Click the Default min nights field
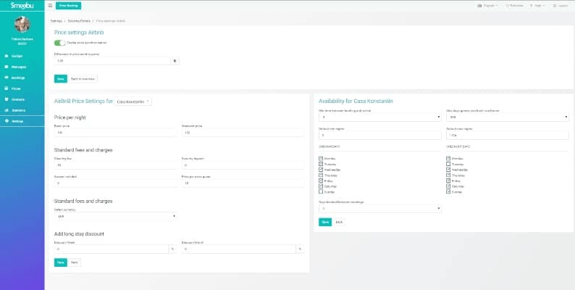 click(x=380, y=136)
